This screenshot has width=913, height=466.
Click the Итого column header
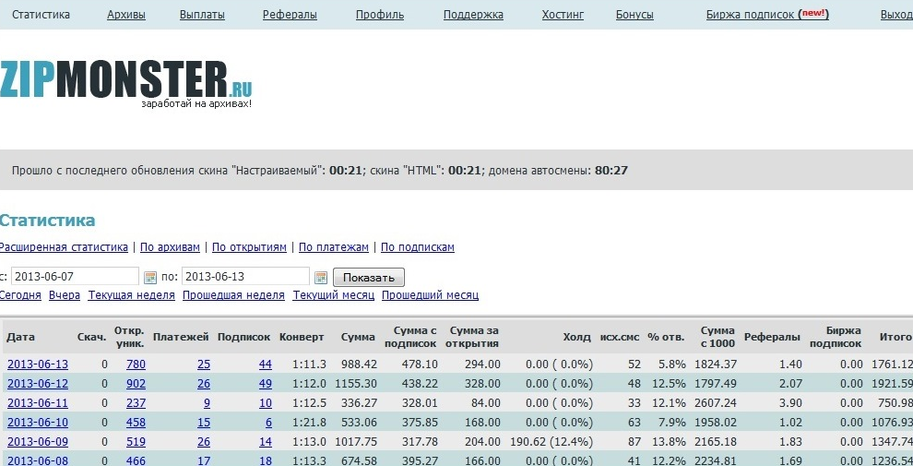(x=895, y=337)
